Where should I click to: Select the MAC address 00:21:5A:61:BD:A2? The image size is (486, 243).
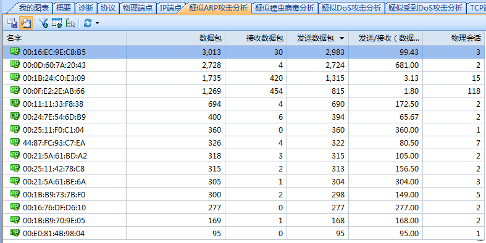pyautogui.click(x=55, y=156)
